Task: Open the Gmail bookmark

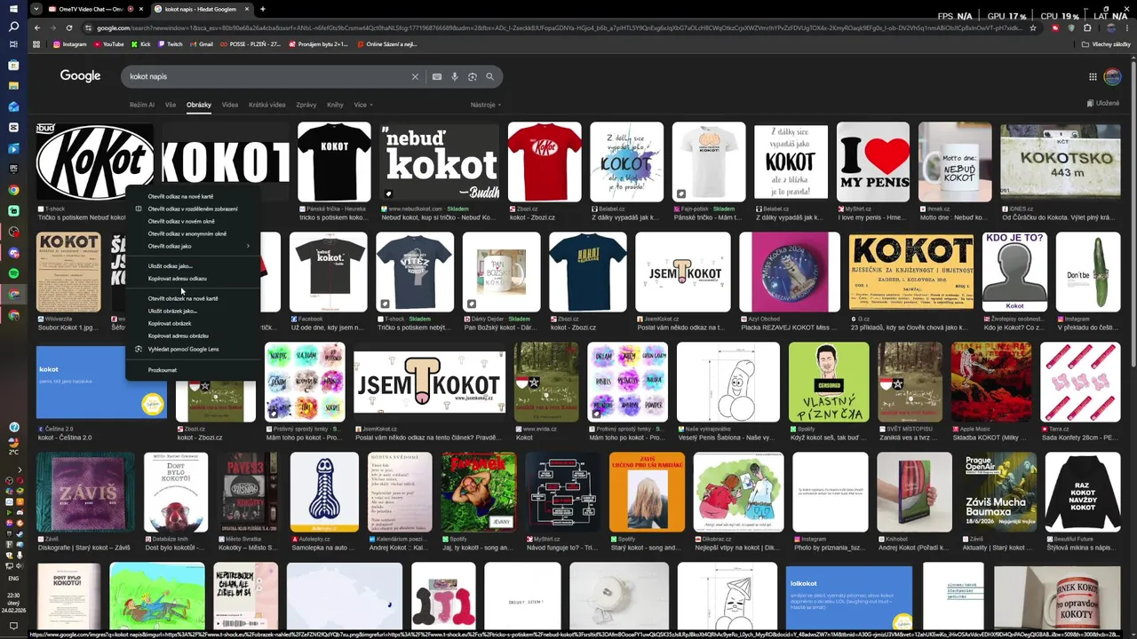Action: (201, 43)
